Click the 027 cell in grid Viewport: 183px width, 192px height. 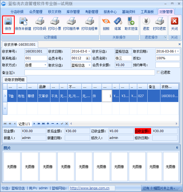point(142,96)
